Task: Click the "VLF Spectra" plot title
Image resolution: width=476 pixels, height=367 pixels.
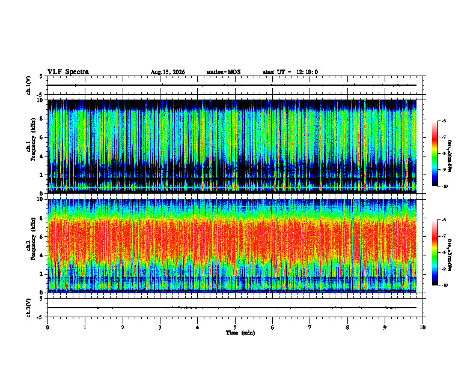Action: 68,72
